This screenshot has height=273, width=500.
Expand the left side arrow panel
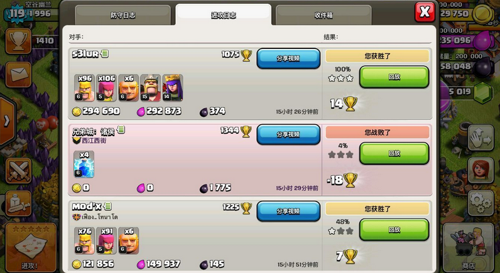[x=7, y=121]
